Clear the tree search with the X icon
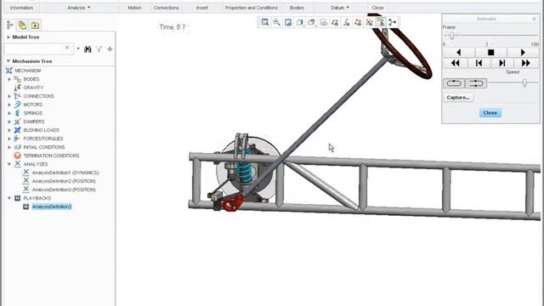The image size is (544, 306). click(67, 48)
